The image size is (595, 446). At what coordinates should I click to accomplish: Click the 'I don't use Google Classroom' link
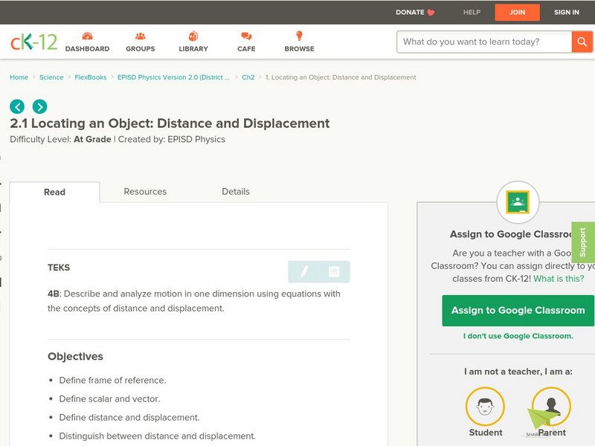coord(518,336)
